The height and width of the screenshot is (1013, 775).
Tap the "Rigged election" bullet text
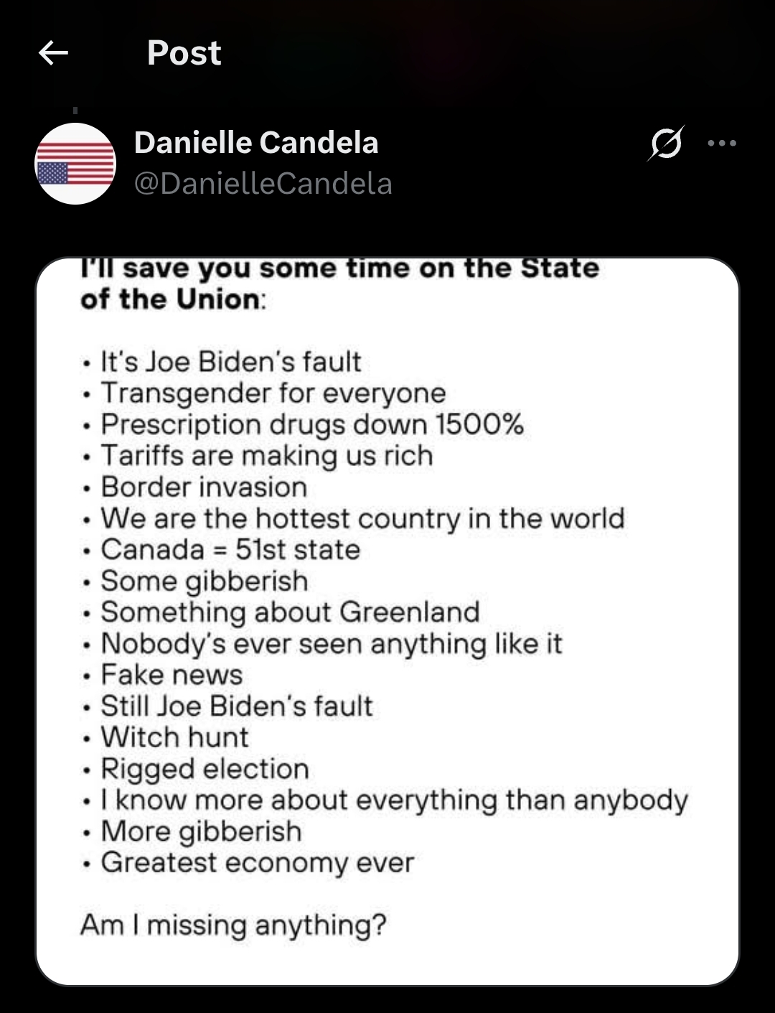click(205, 768)
